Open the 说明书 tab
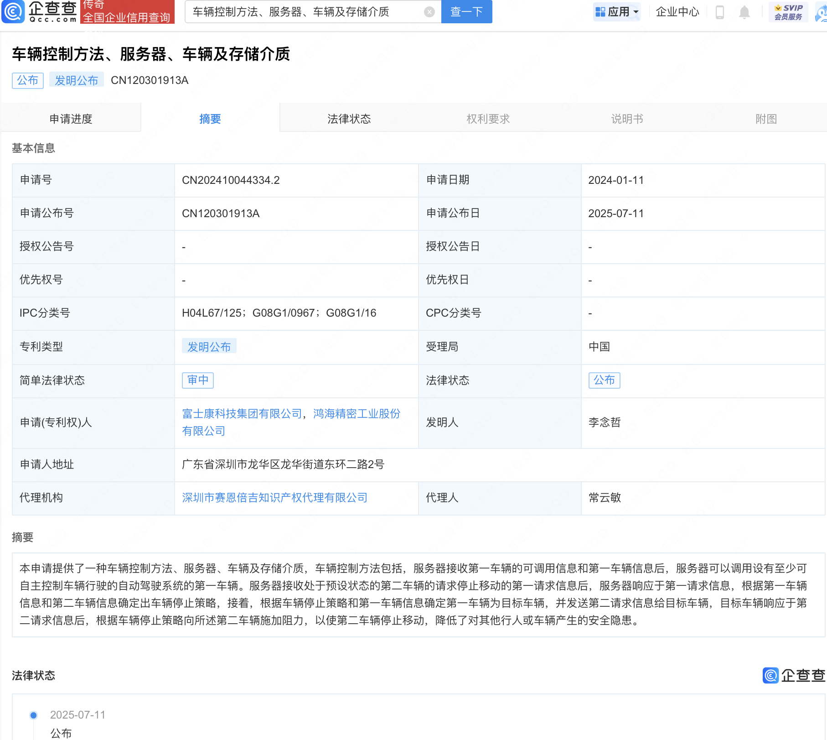The height and width of the screenshot is (740, 827). click(627, 119)
